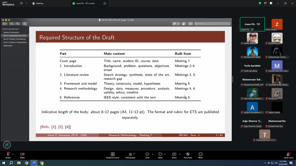Open Host tools
This screenshot has width=296, height=166.
coord(188,155)
